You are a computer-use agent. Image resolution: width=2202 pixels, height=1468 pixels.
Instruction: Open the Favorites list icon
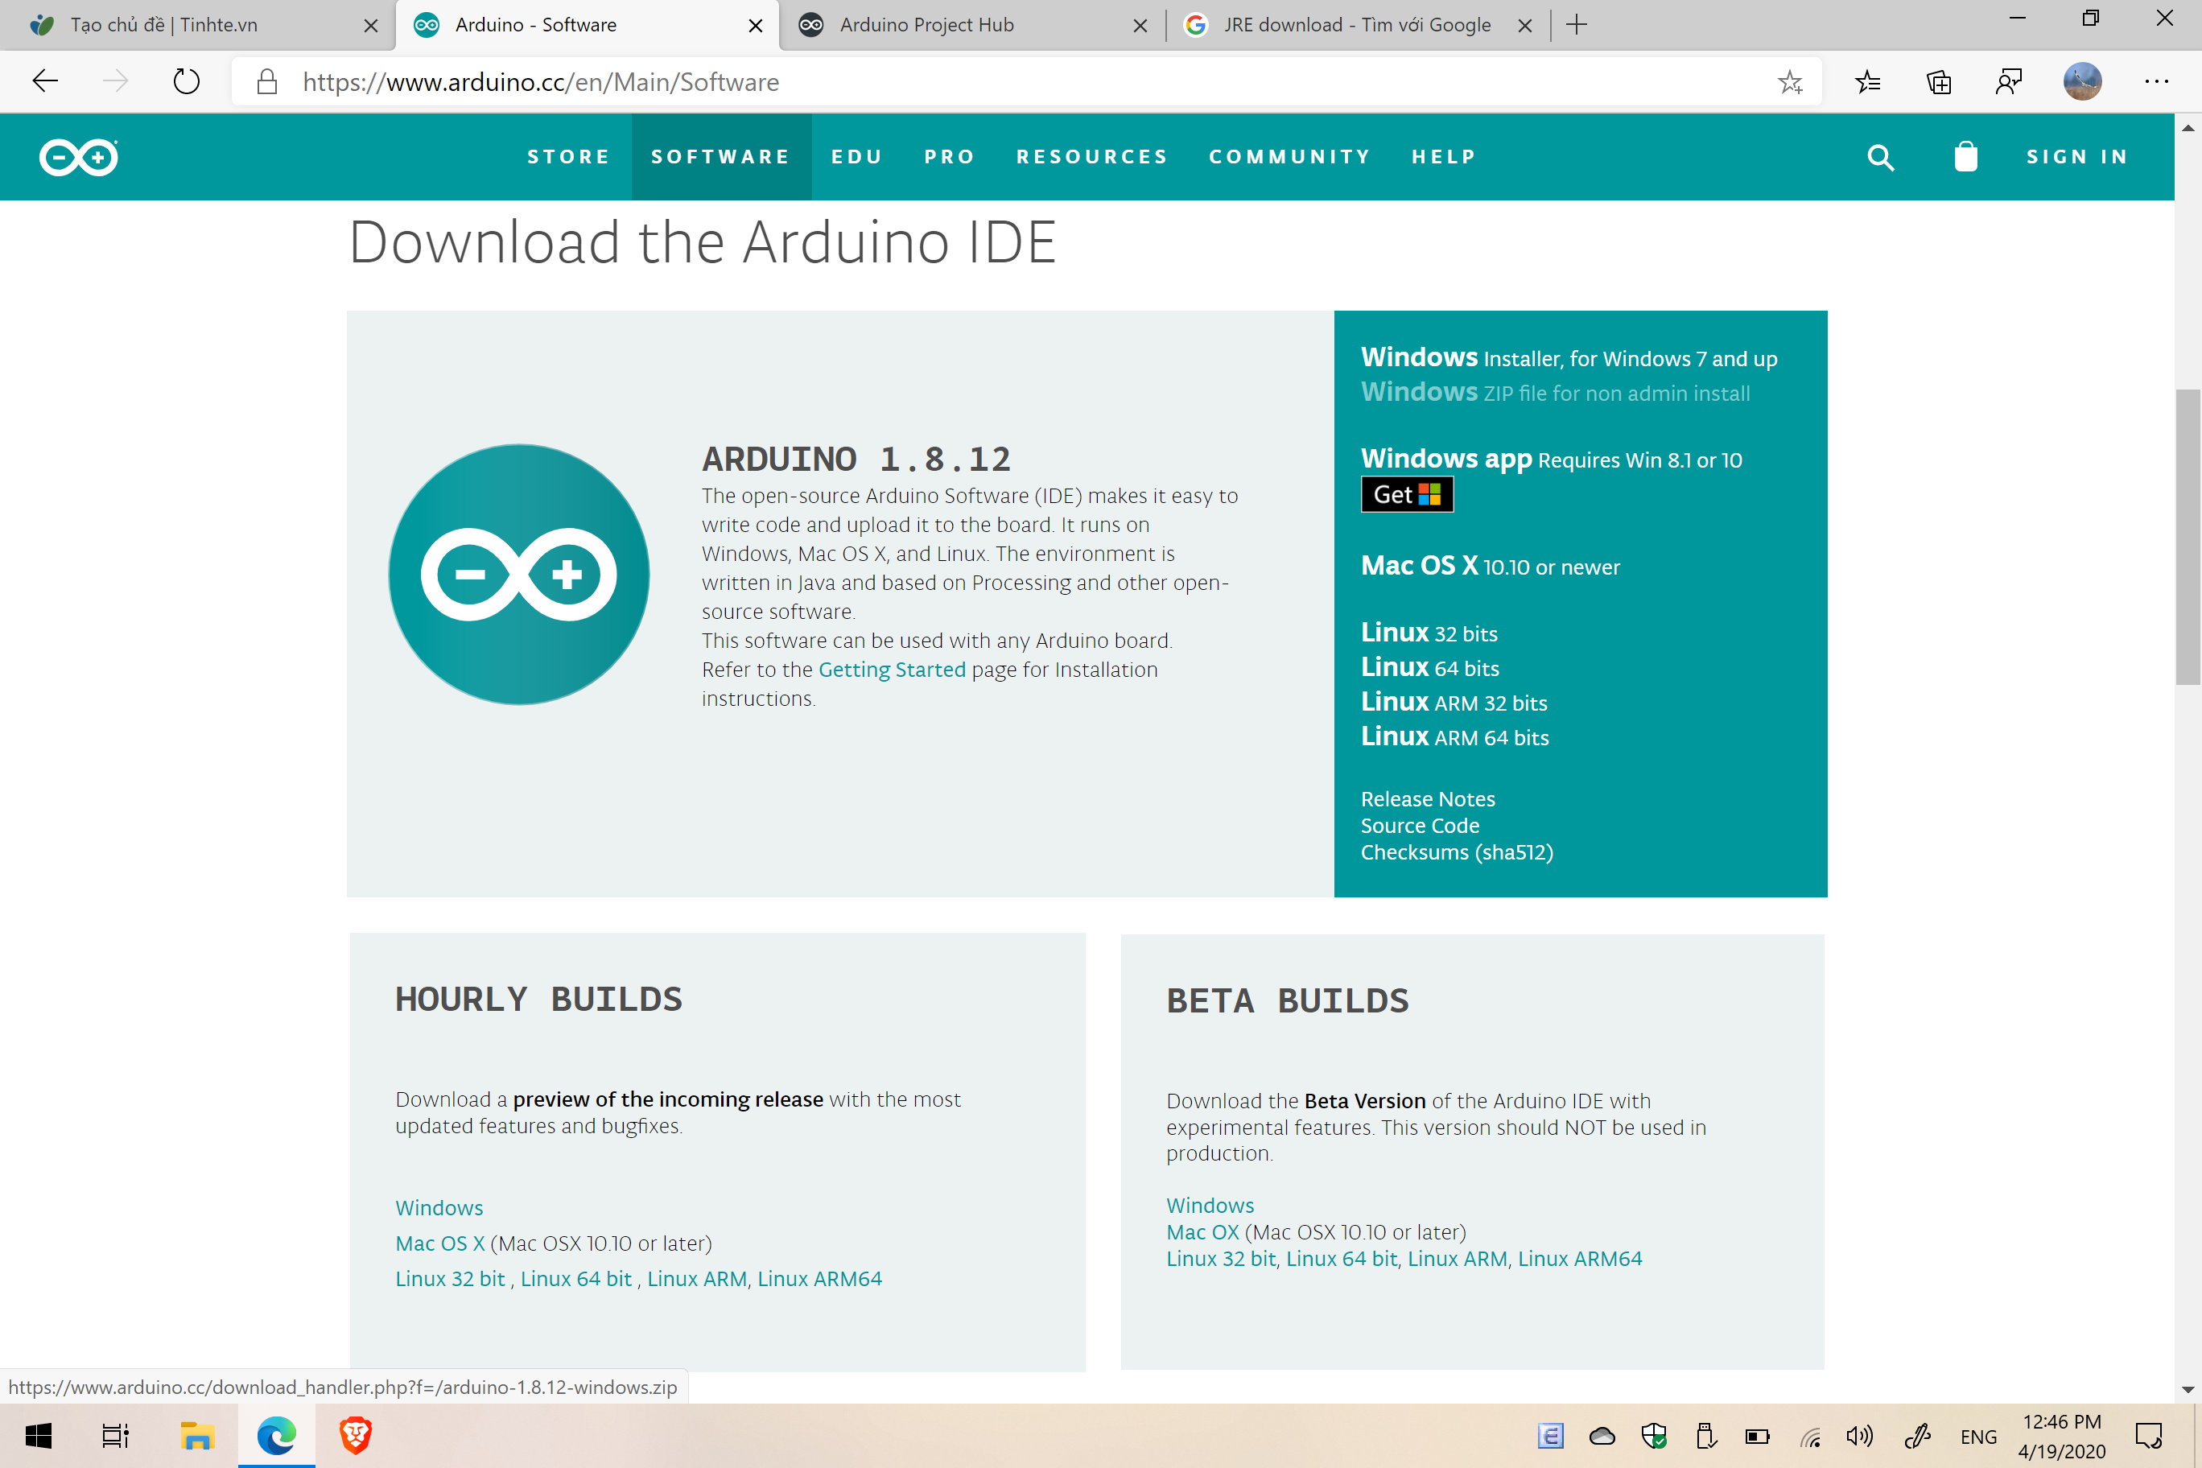(1868, 82)
